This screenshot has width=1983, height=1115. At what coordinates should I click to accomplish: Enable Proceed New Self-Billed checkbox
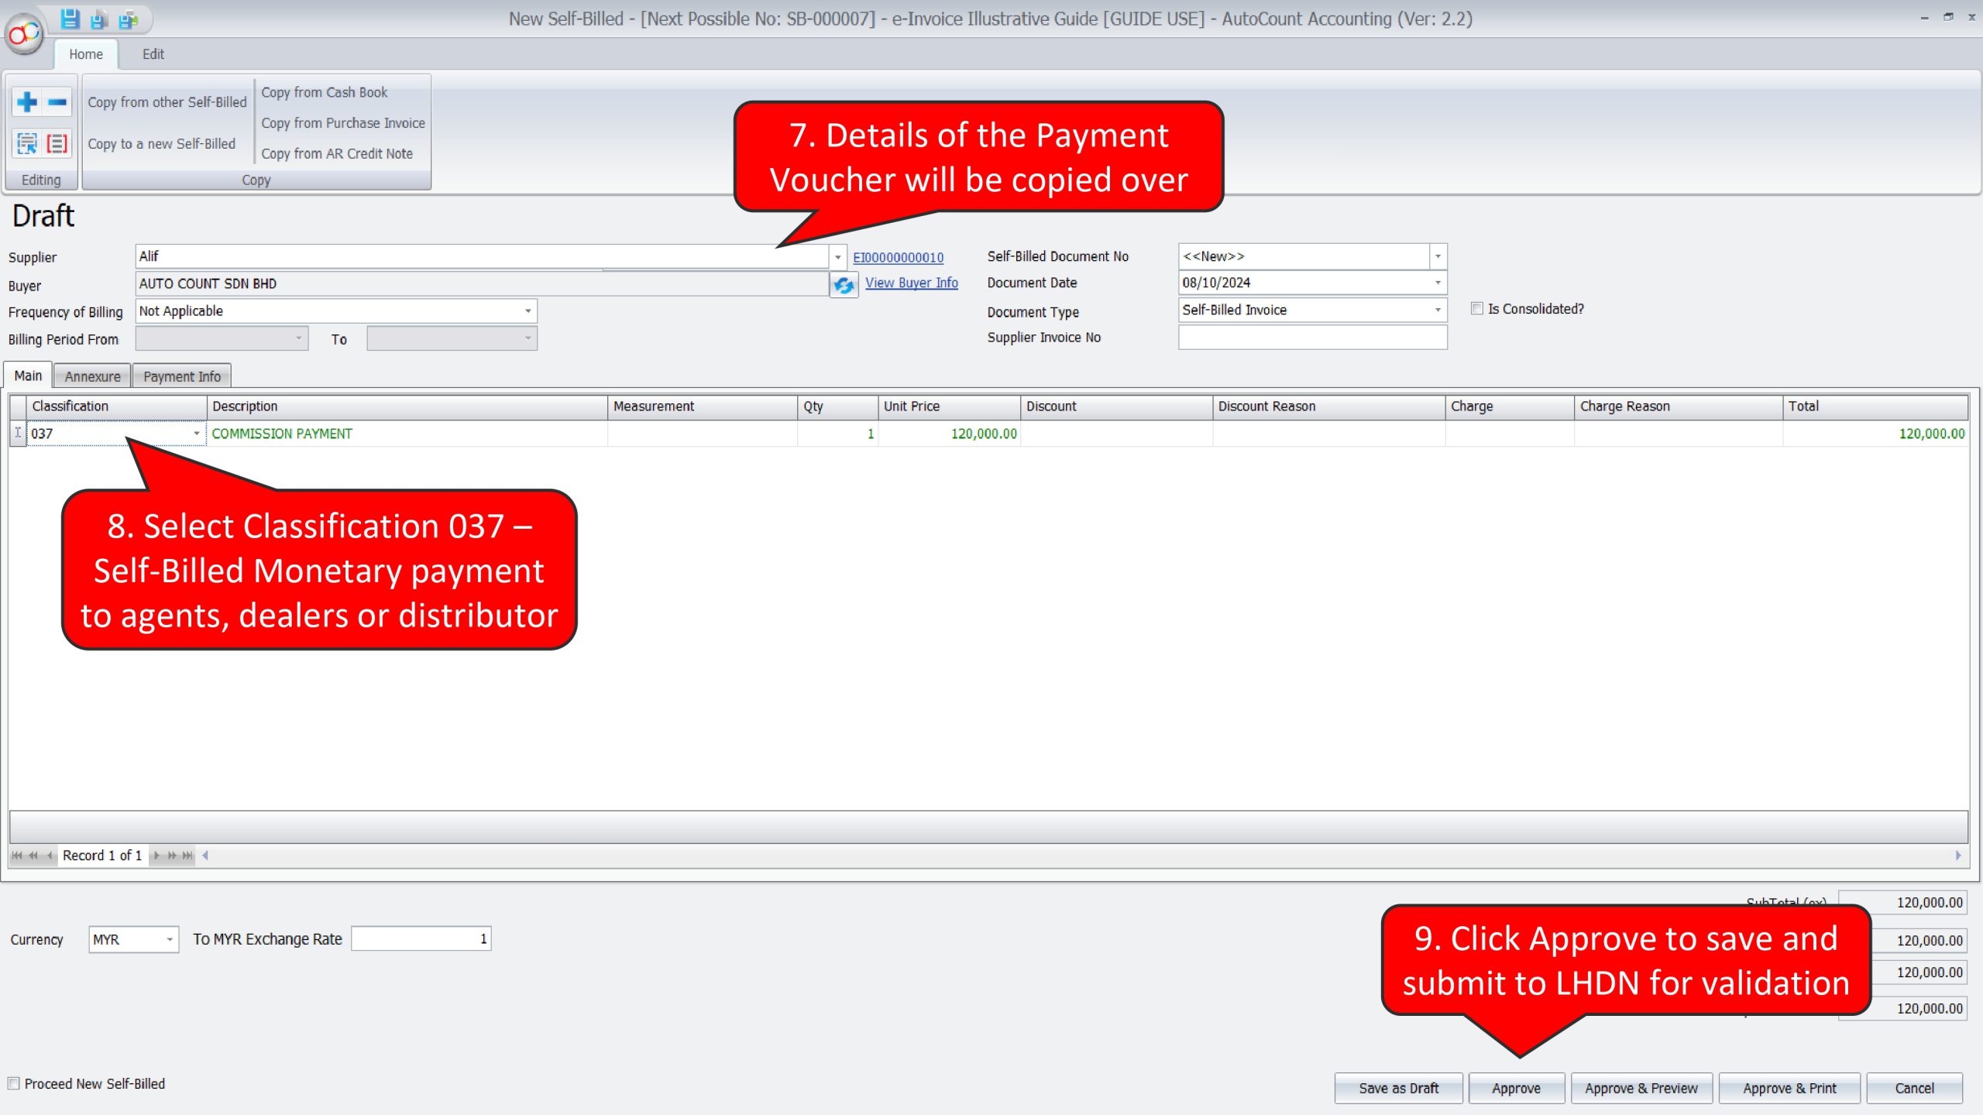[x=14, y=1083]
